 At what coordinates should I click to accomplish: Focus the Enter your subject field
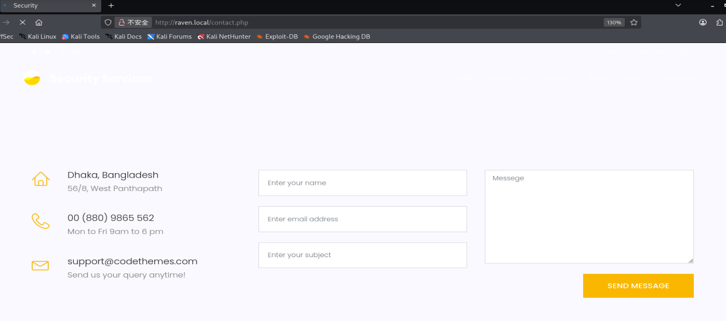tap(363, 255)
